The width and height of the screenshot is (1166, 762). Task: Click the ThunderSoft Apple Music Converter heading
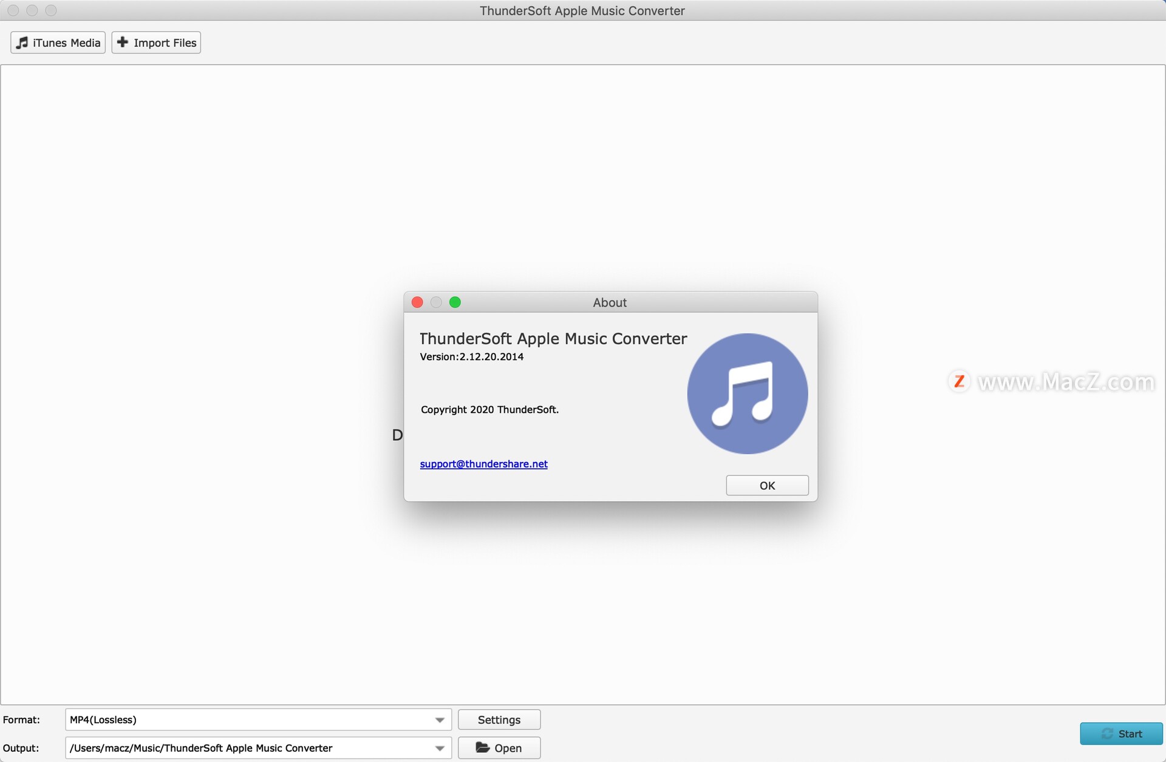coord(553,339)
